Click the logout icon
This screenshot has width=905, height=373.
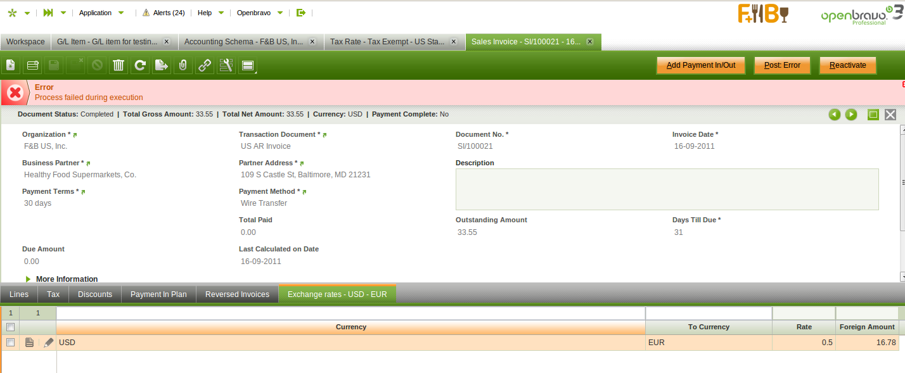point(301,13)
